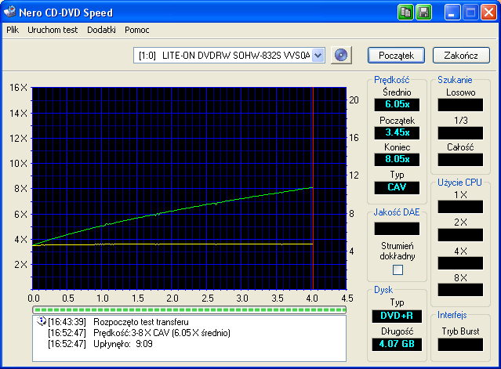This screenshot has height=369, width=501.
Task: Click the 4X CPU usage field
Action: click(460, 263)
